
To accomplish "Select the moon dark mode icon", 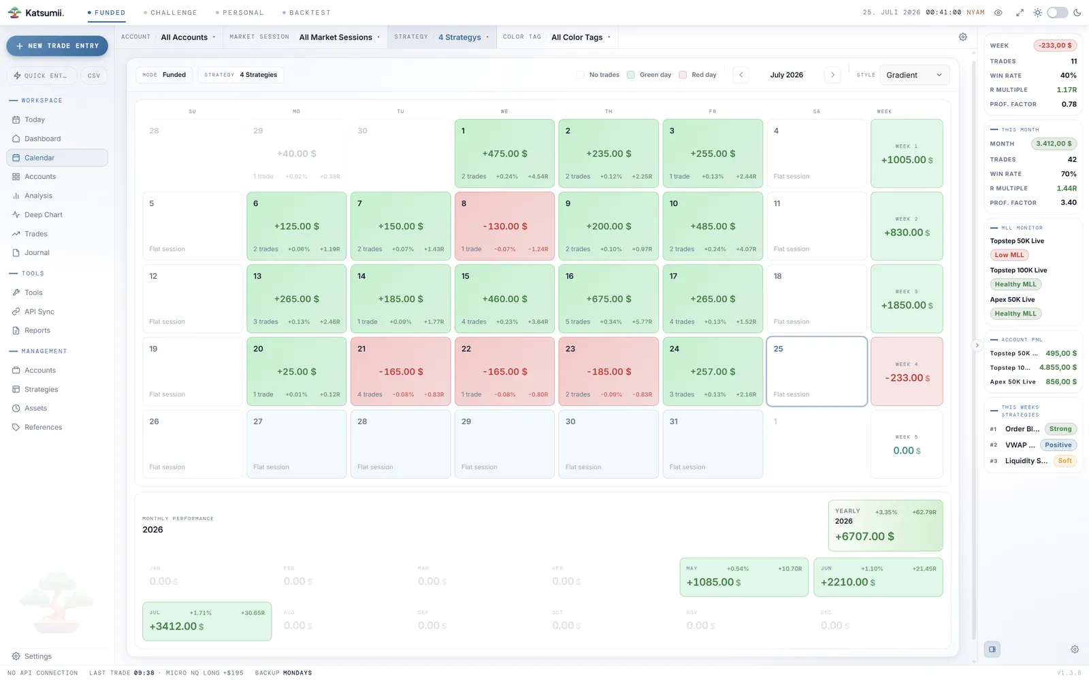I will point(1077,13).
